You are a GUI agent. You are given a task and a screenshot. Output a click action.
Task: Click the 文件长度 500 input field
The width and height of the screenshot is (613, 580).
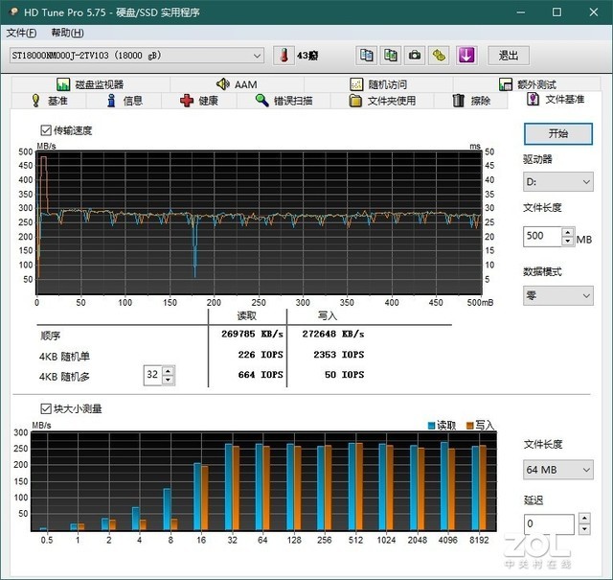click(542, 236)
